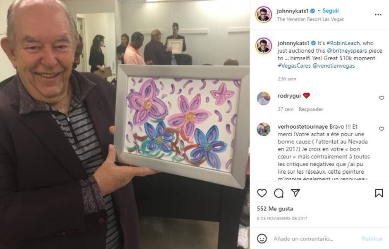Follow johnnykats1 via Seguir

pos(331,11)
